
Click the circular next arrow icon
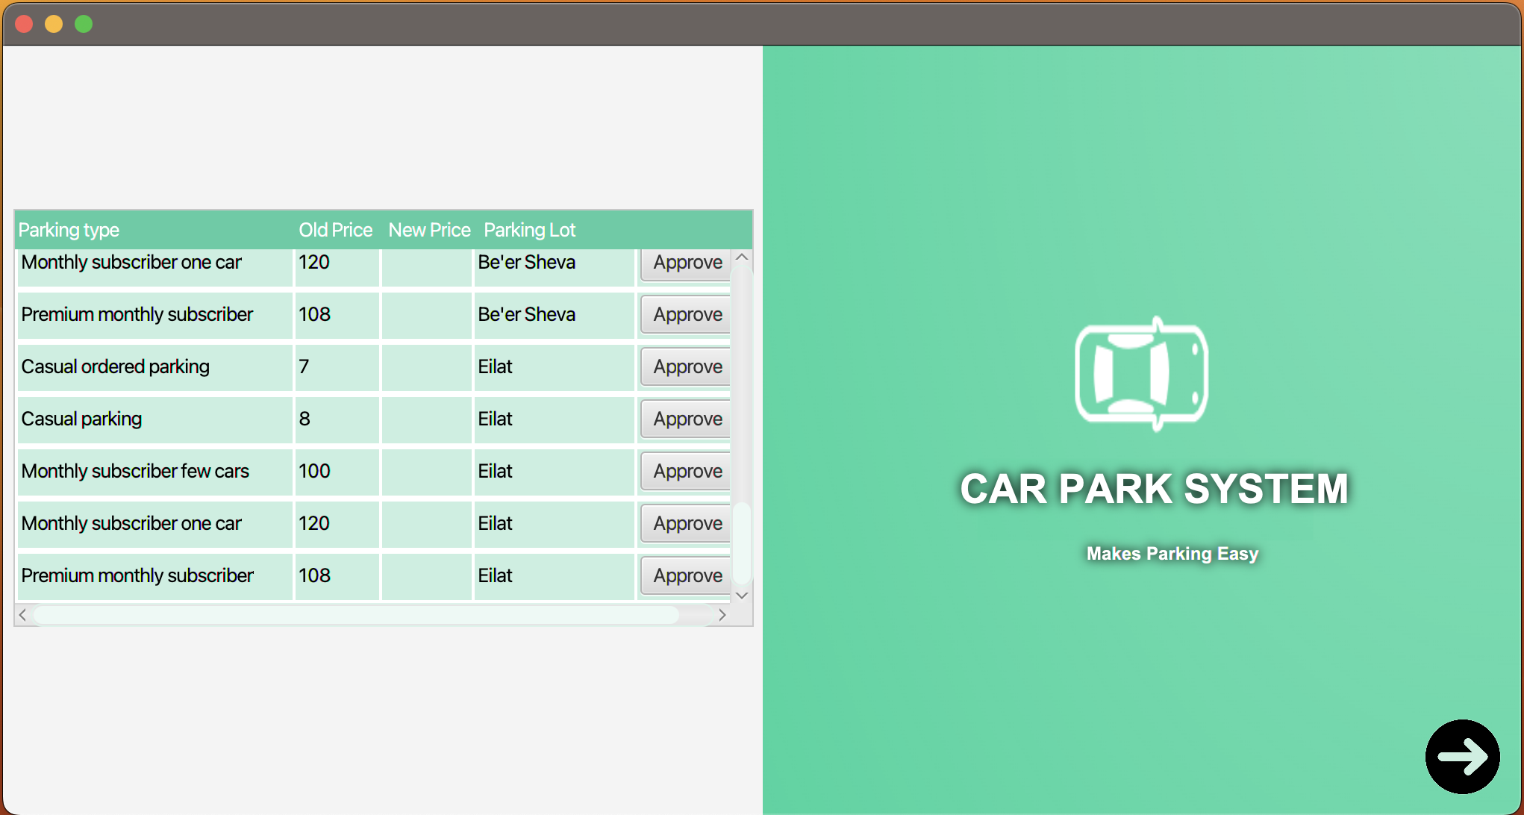point(1462,756)
